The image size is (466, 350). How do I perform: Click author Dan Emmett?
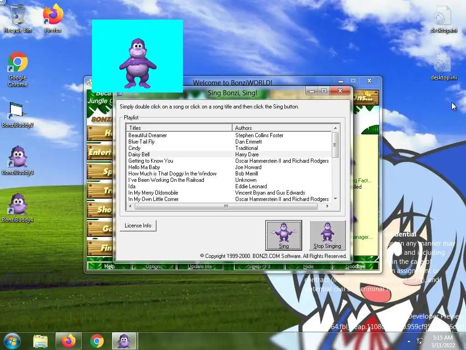point(248,142)
